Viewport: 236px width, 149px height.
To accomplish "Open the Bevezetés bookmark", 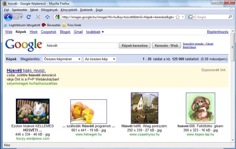I will (51, 25).
